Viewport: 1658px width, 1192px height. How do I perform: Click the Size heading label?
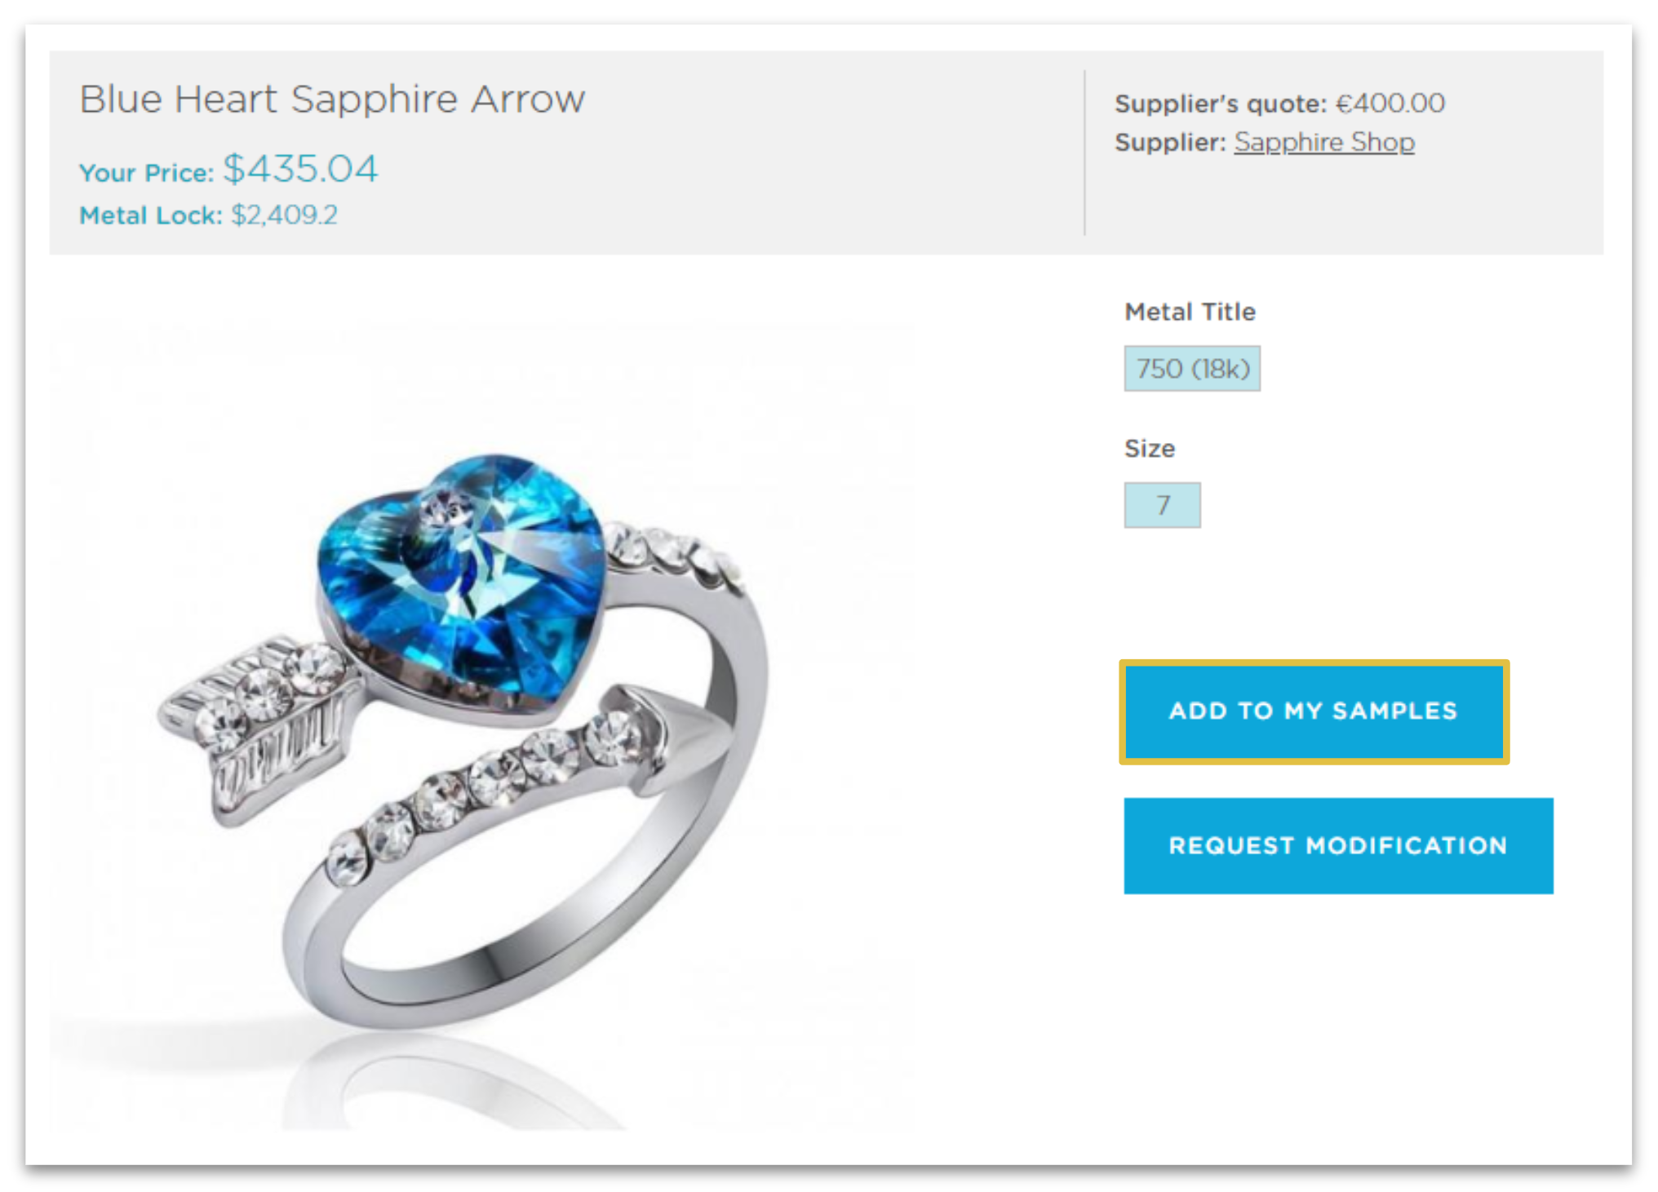[1150, 449]
